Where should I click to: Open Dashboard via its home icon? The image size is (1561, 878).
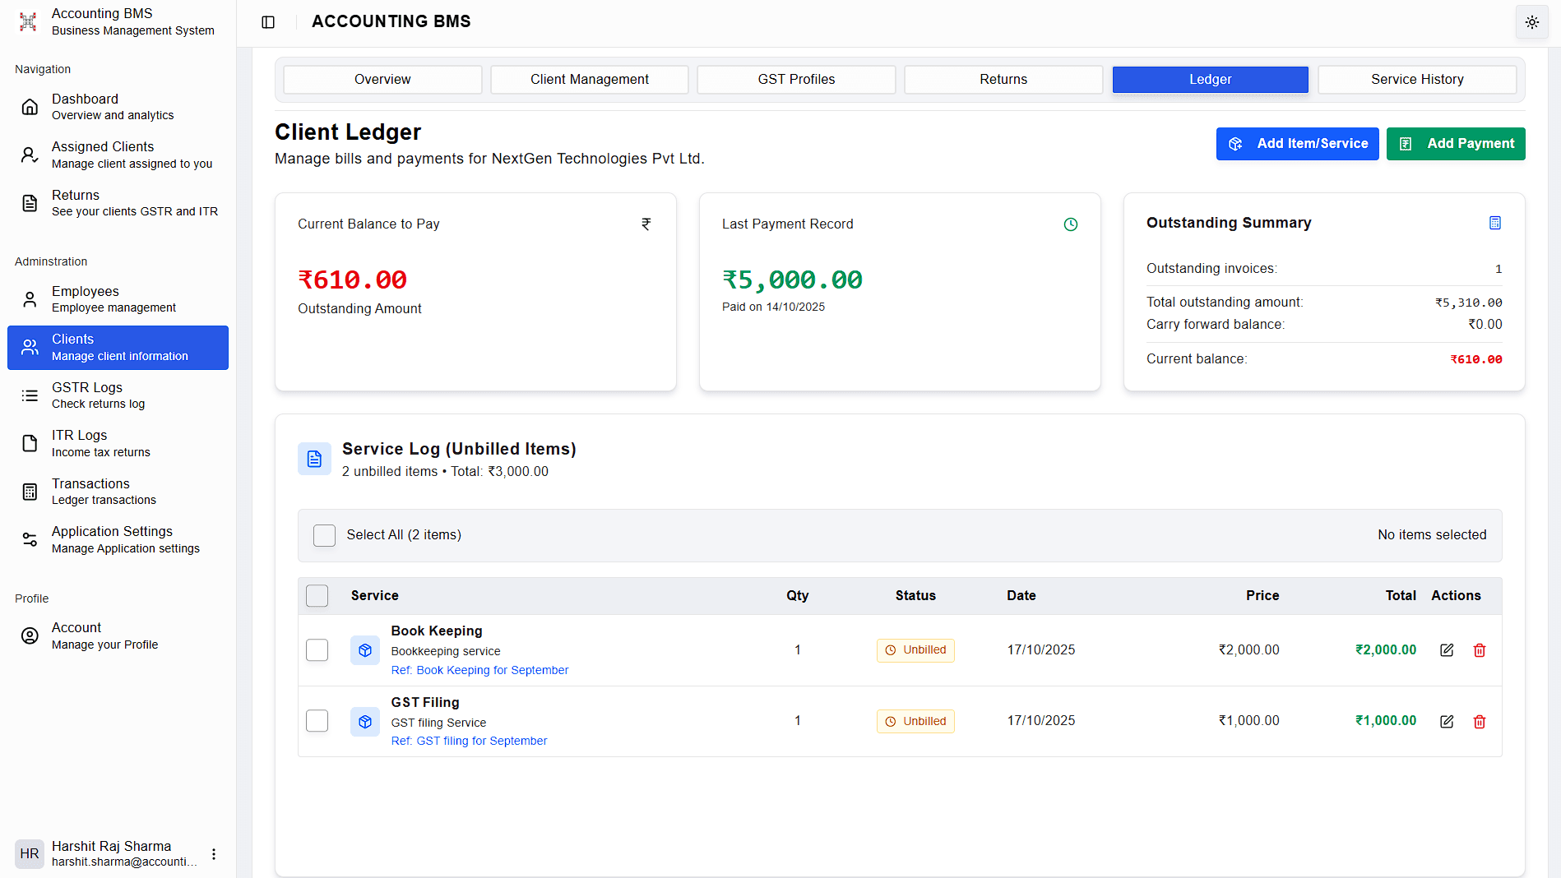pyautogui.click(x=30, y=106)
